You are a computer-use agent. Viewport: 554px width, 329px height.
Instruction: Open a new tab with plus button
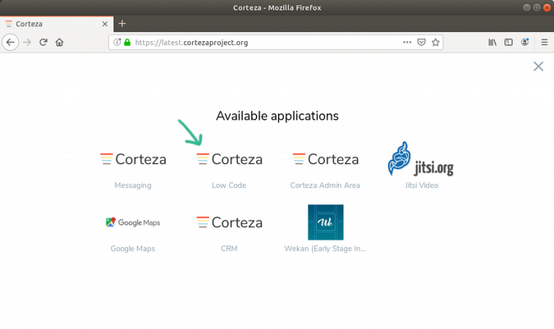point(122,24)
